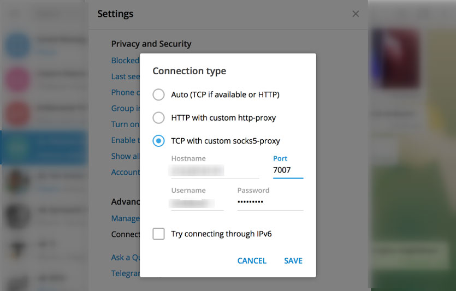The height and width of the screenshot is (291, 456).
Task: Choose HTTP with custom http-proxy radio button
Action: pyautogui.click(x=158, y=118)
